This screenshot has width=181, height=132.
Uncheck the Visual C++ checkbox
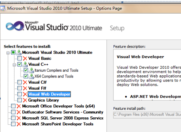19,64
